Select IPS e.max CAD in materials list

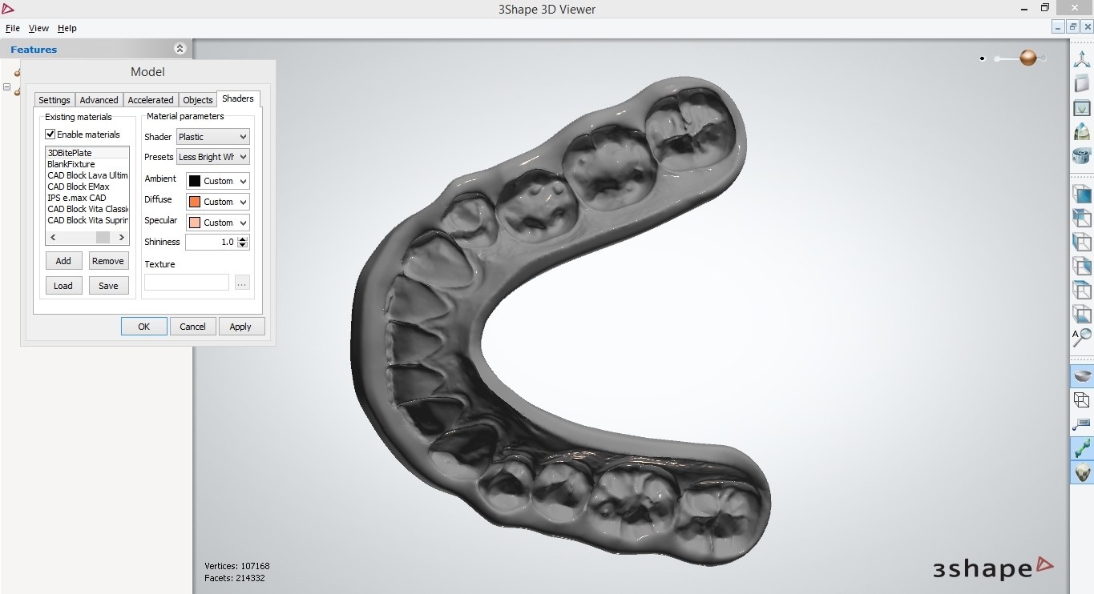tap(76, 198)
